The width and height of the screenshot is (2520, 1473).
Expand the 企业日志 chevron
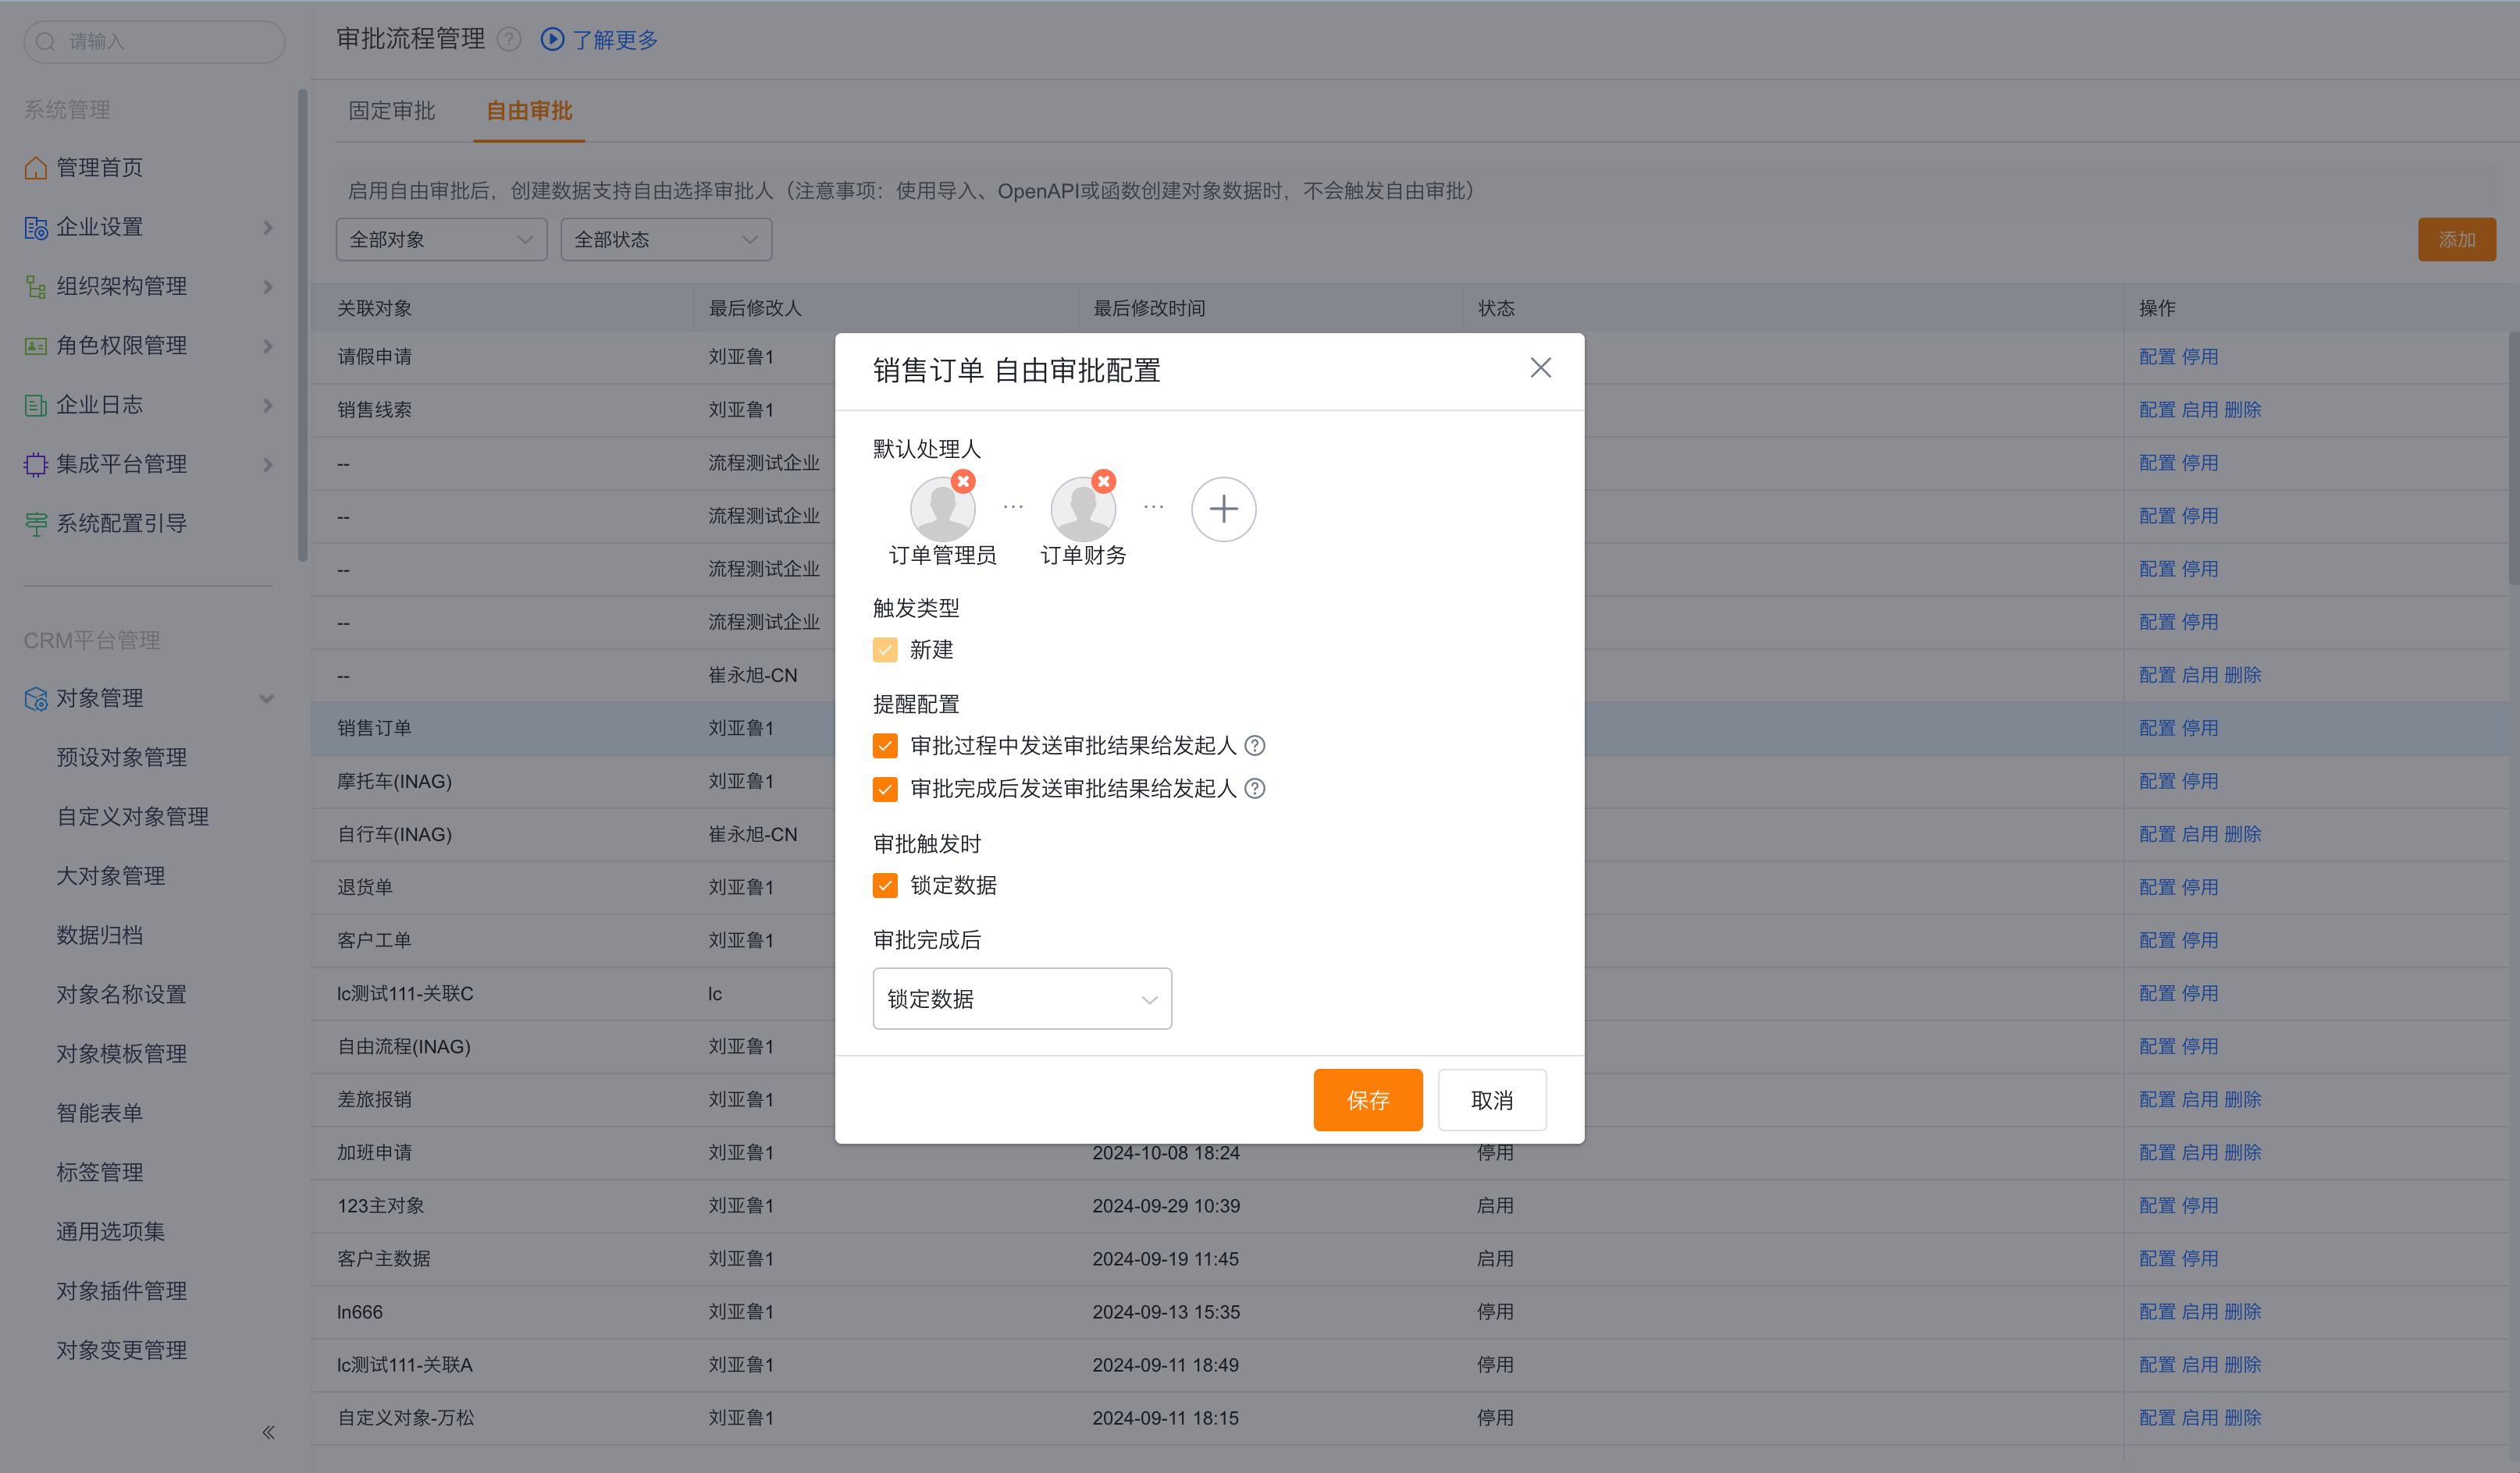pos(267,405)
